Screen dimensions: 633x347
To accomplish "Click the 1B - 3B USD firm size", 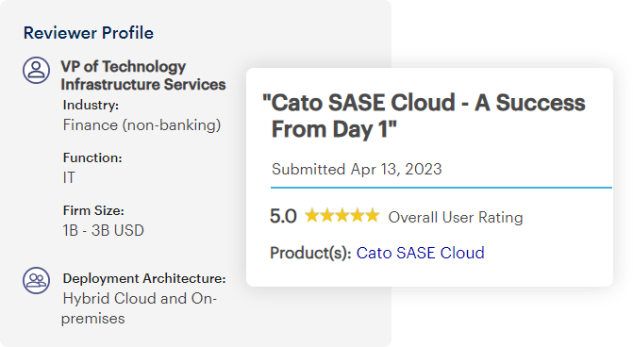I will coord(104,230).
